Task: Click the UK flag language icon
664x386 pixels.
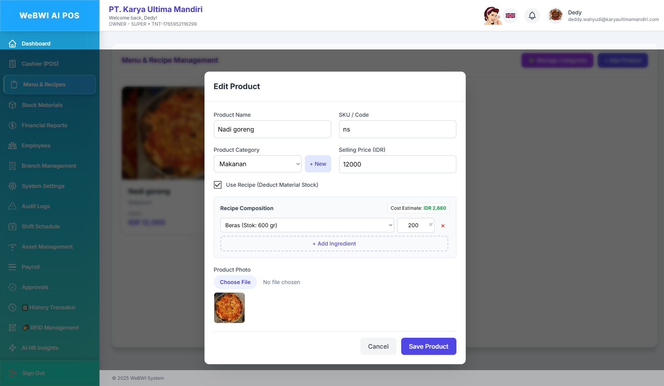Action: click(x=510, y=16)
